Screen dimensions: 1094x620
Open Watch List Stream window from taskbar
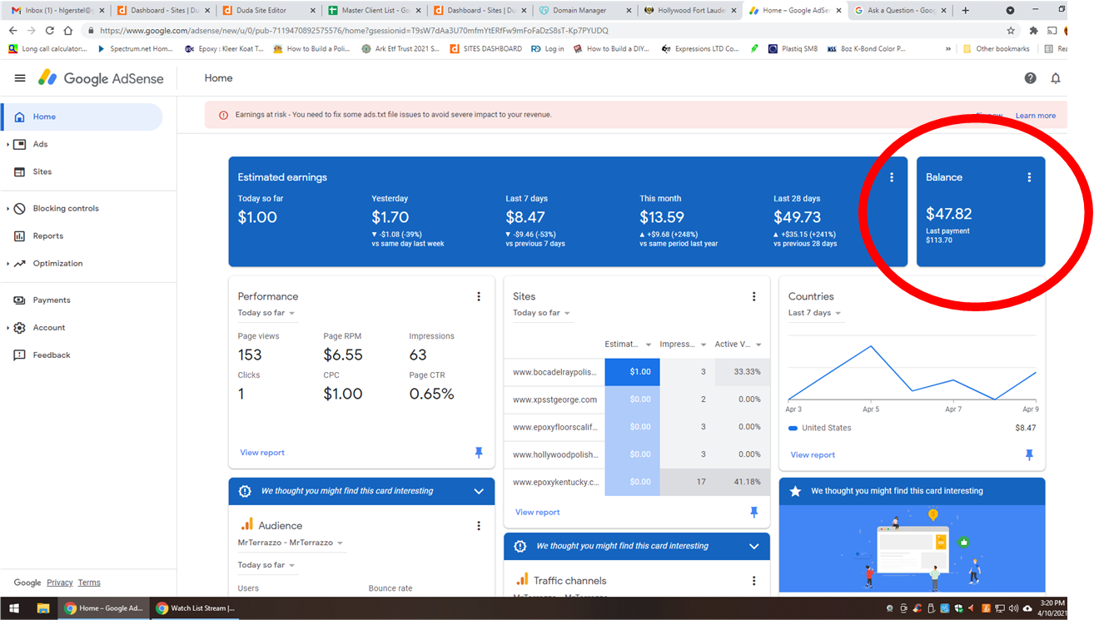(196, 608)
